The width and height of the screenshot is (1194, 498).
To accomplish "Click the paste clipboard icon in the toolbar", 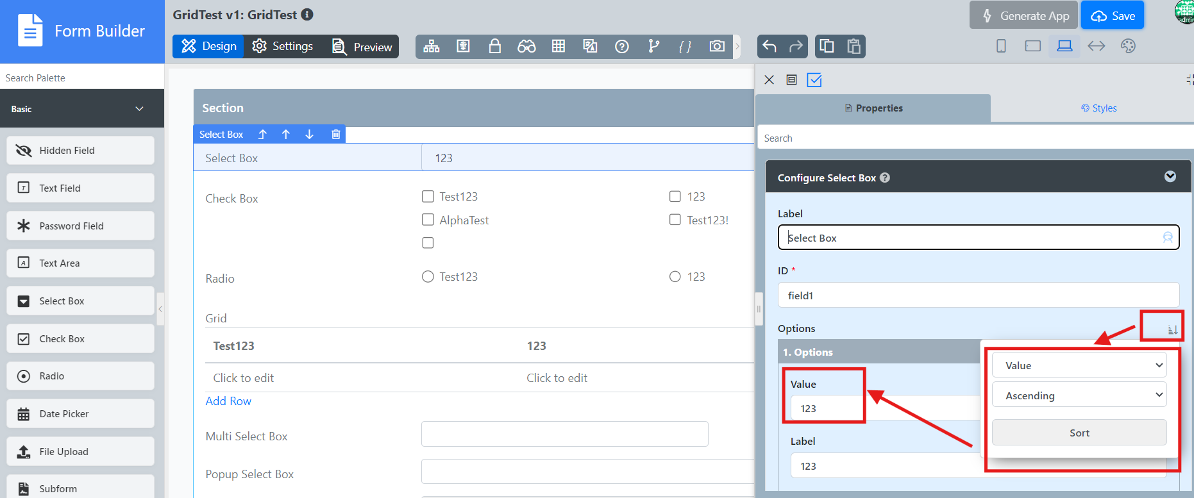I will (x=853, y=46).
